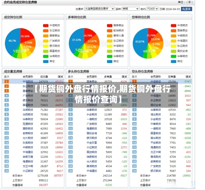This screenshot has height=190, width=205.
Task: Open 方正中期 link in row with 28287
Action: coord(28,166)
